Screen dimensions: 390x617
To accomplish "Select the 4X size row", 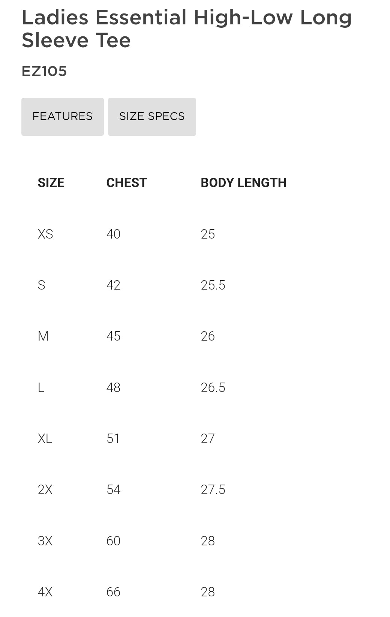I will (45, 591).
